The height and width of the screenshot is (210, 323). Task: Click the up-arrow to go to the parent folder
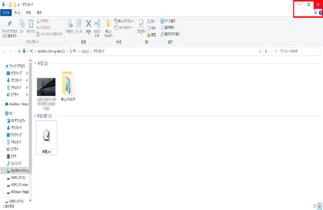tap(19, 51)
